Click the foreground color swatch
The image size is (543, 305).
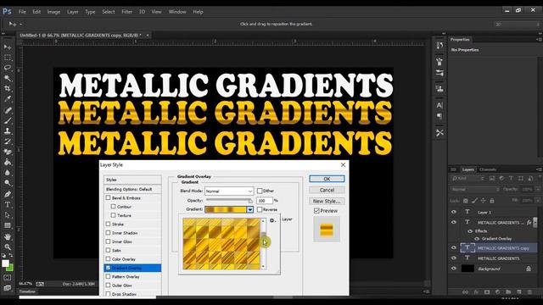[5, 263]
